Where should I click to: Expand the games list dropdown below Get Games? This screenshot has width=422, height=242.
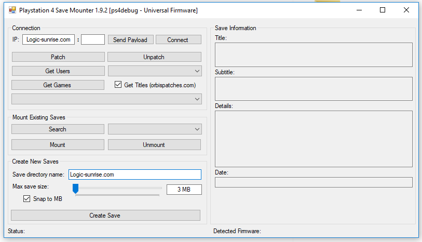click(x=106, y=99)
